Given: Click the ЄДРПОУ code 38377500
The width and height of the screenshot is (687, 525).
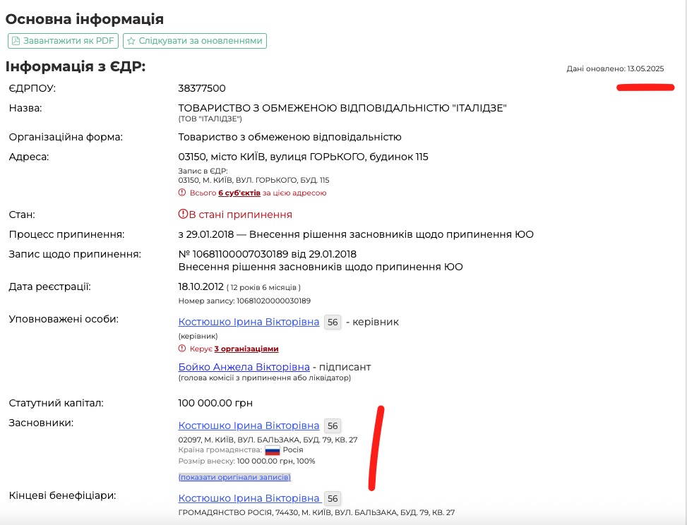Looking at the screenshot, I should [202, 88].
